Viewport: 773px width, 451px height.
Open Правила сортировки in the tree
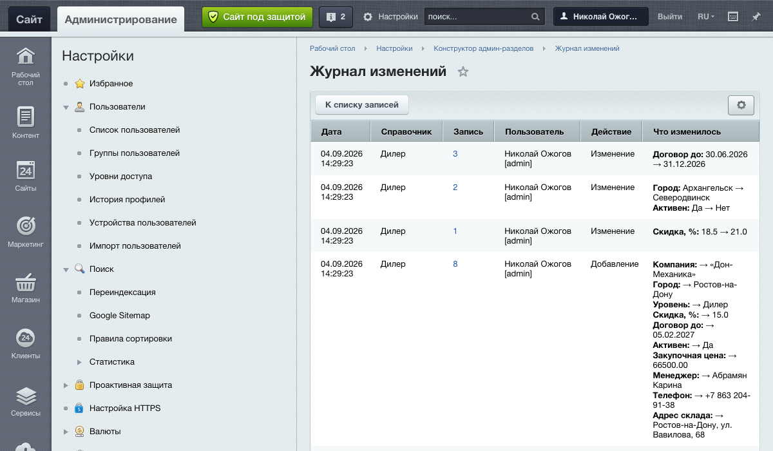click(131, 339)
